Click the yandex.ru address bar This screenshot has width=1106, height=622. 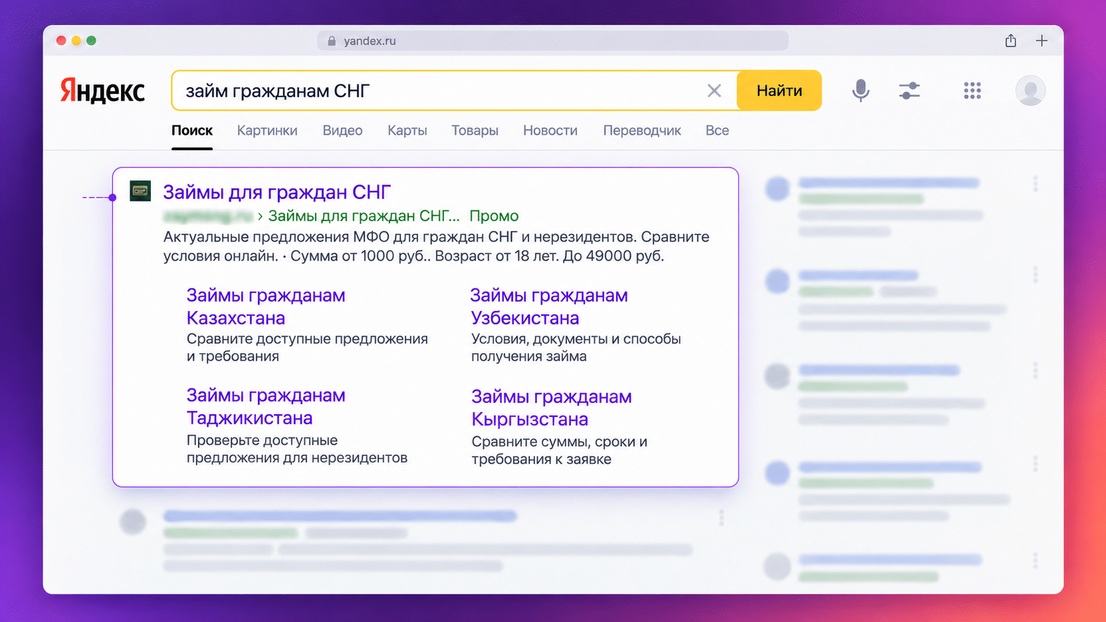point(553,41)
